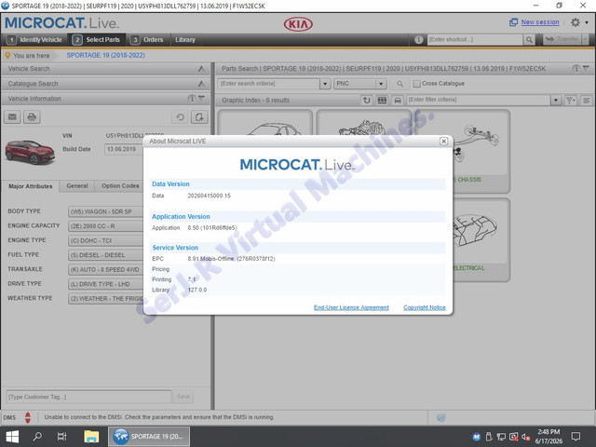Toggle the Cross Catalogue checkbox
596x447 pixels.
click(x=417, y=84)
